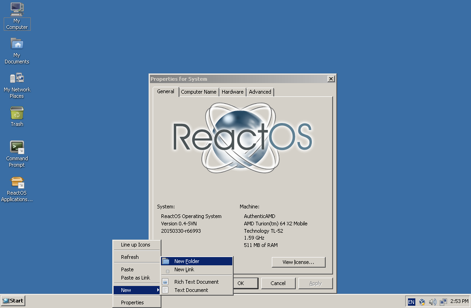
Task: Switch to the Hardware tab
Action: point(232,92)
